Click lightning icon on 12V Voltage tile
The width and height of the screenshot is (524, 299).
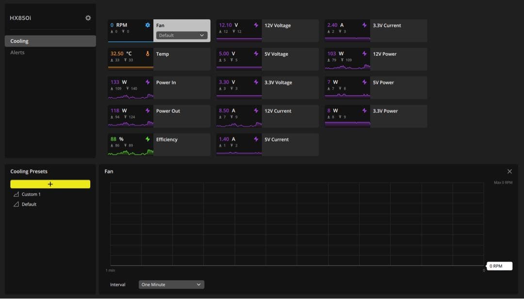coord(256,25)
